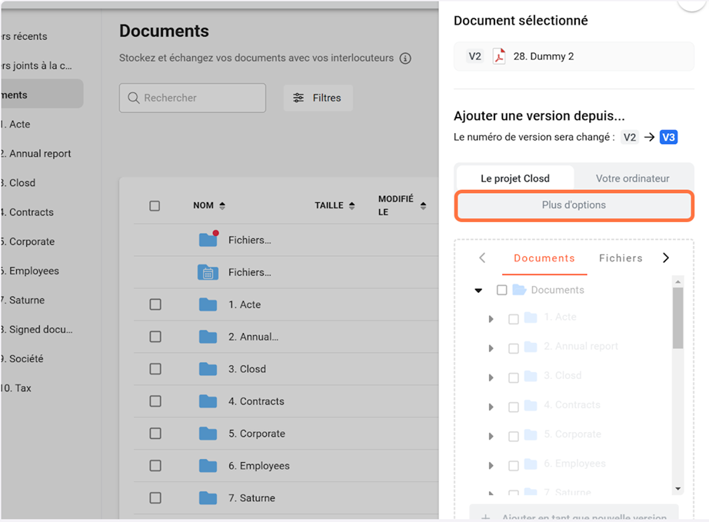Expand the 4. Contracts tree folder
Viewport: 709px width, 522px height.
[x=491, y=407]
